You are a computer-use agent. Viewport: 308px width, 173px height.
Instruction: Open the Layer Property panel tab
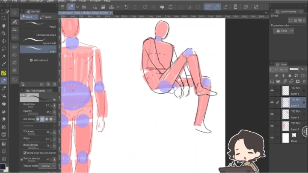[x=286, y=12]
